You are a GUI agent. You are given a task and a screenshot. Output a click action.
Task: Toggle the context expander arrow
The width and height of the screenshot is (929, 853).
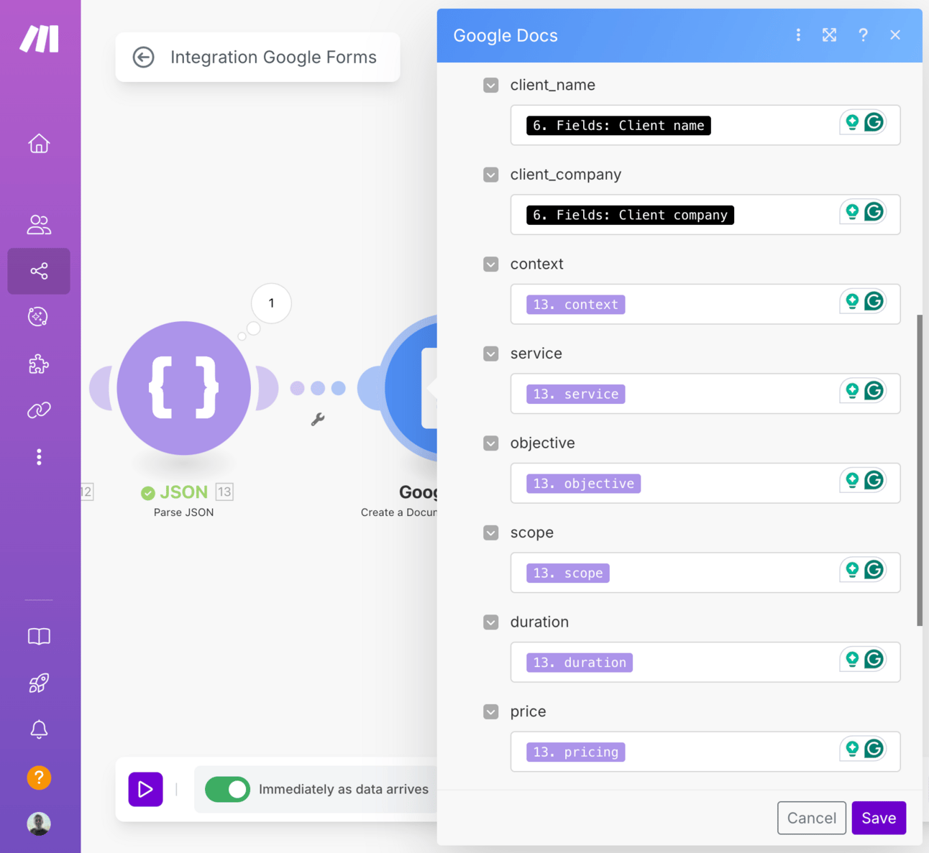(x=491, y=264)
